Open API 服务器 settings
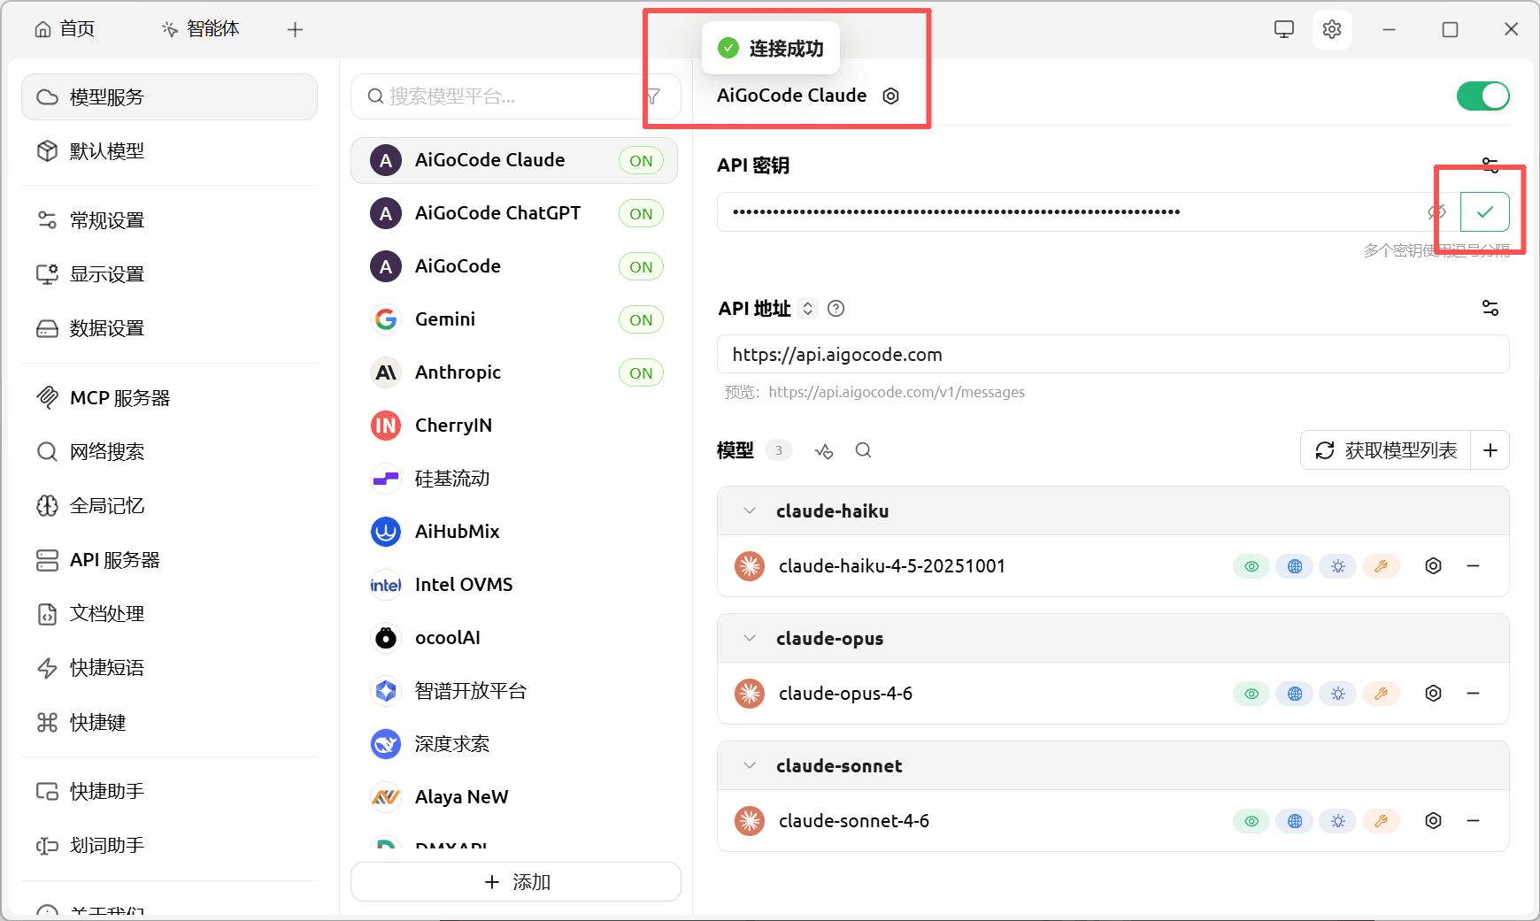1540x921 pixels. [169, 560]
